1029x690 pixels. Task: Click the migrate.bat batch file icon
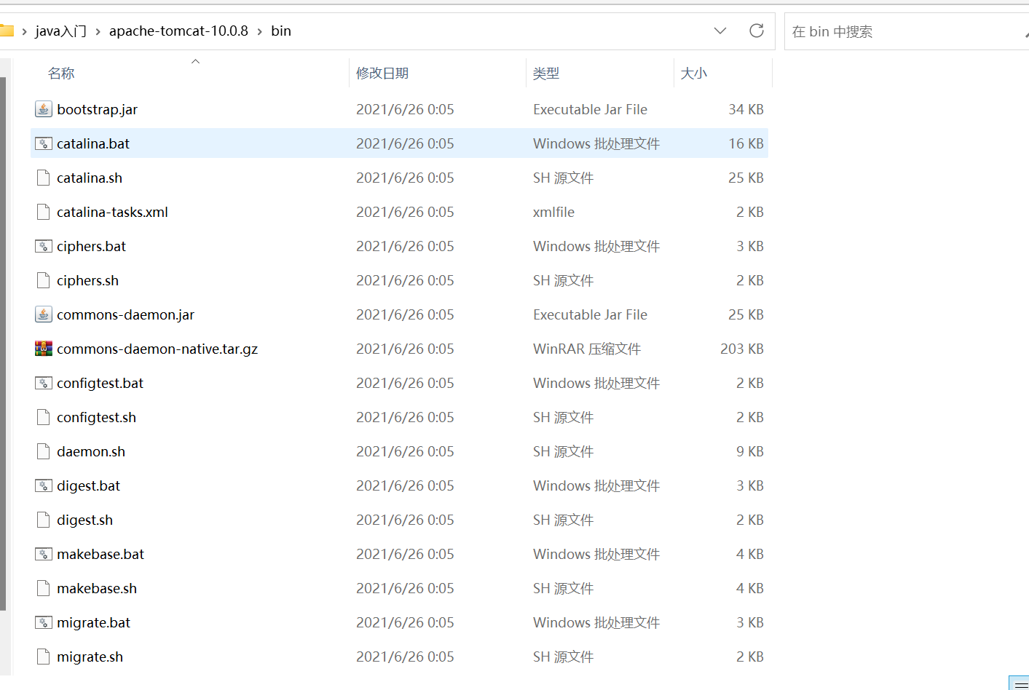(44, 622)
